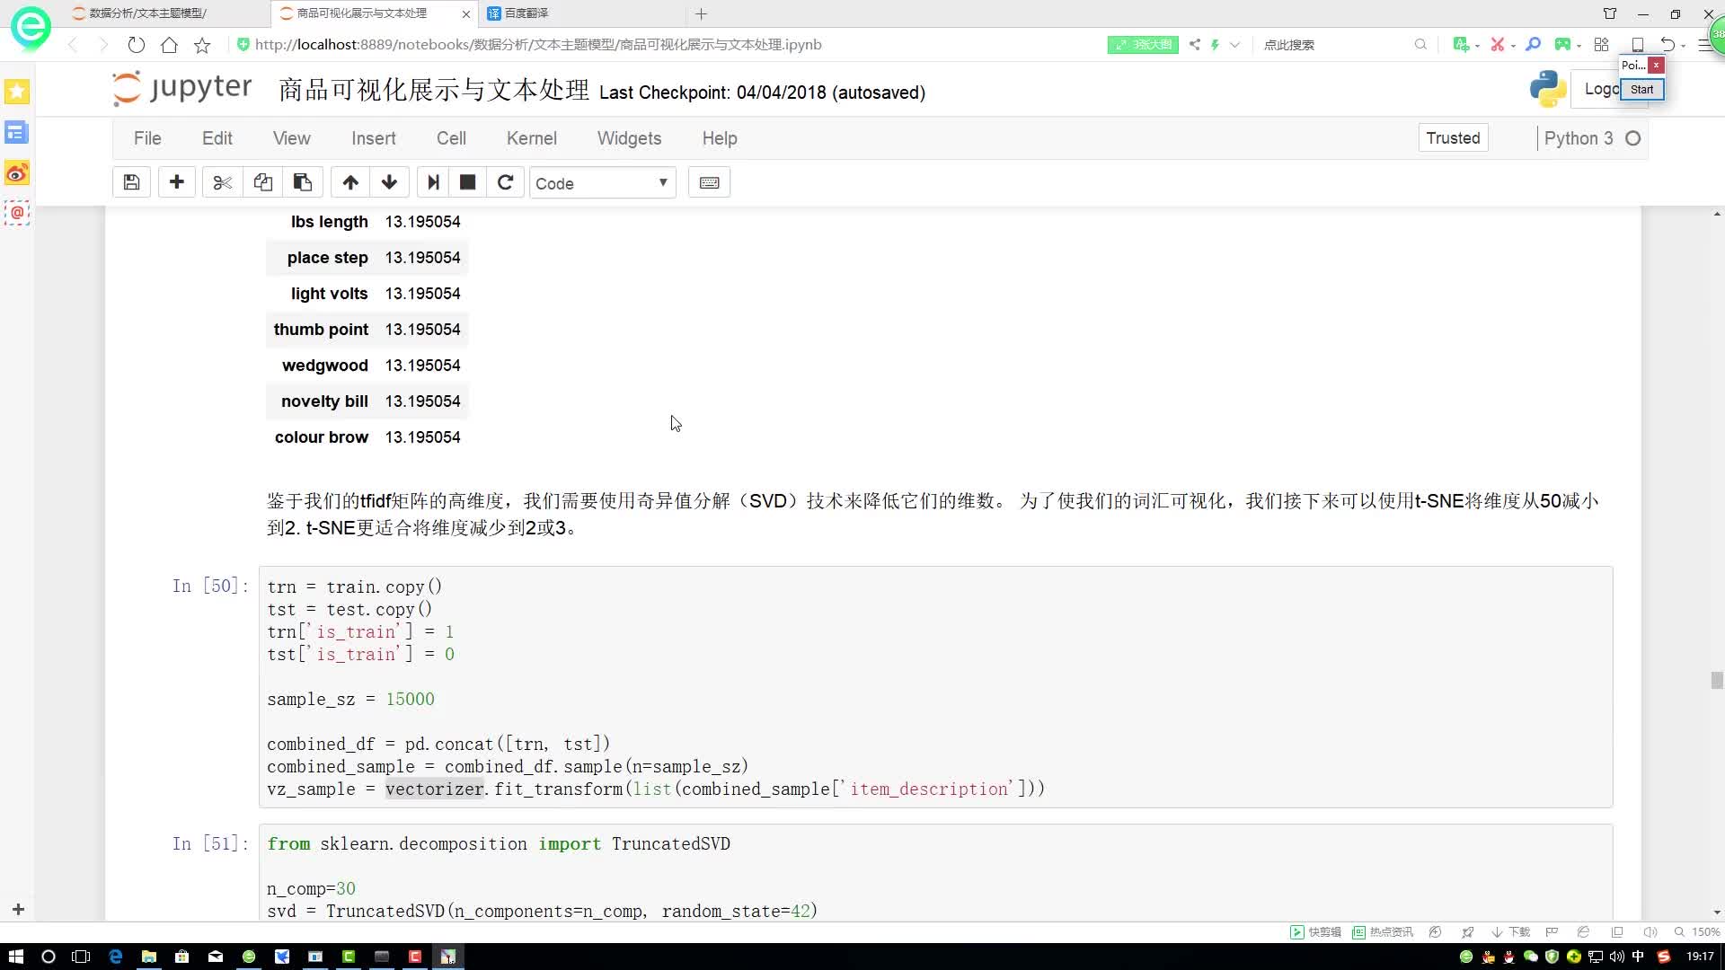
Task: Bookmark page with star icon
Action: tap(202, 44)
